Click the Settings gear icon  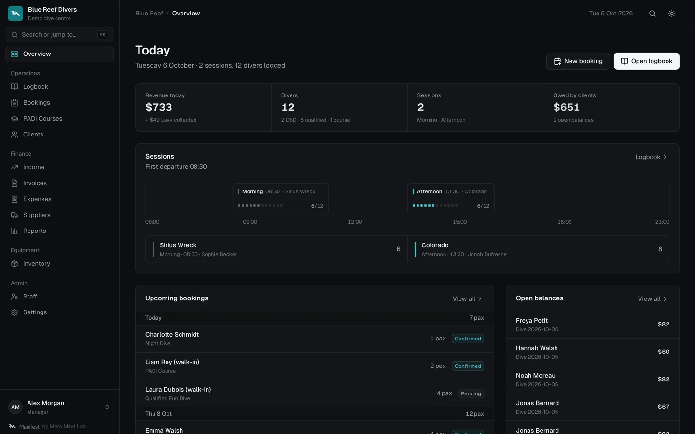click(x=14, y=312)
